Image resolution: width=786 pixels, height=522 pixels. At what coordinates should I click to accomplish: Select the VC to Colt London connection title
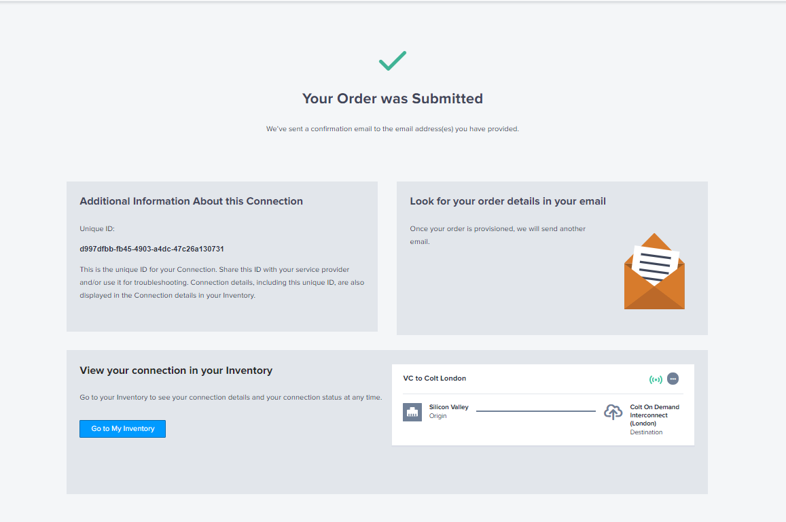coord(435,378)
